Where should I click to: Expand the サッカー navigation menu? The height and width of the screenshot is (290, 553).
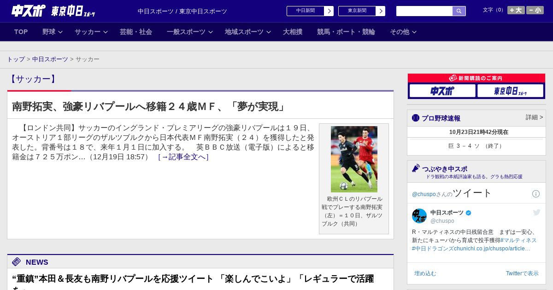[x=91, y=32]
